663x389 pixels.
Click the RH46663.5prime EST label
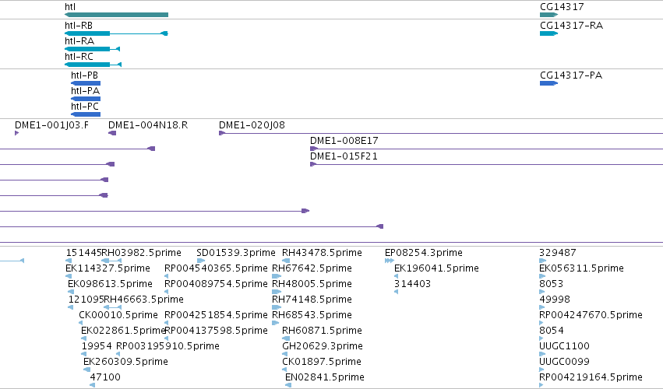[x=144, y=300]
